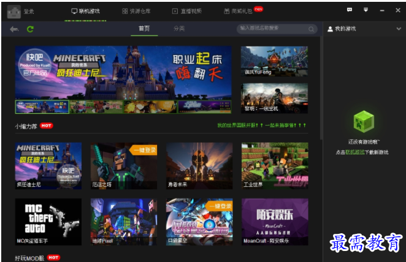Open the 地球Pixel game card

(124, 222)
